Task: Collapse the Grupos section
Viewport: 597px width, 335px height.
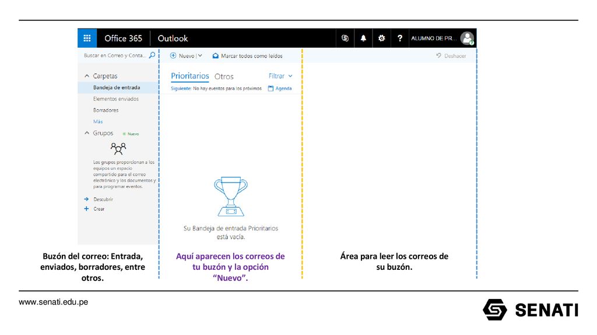Action: (87, 133)
